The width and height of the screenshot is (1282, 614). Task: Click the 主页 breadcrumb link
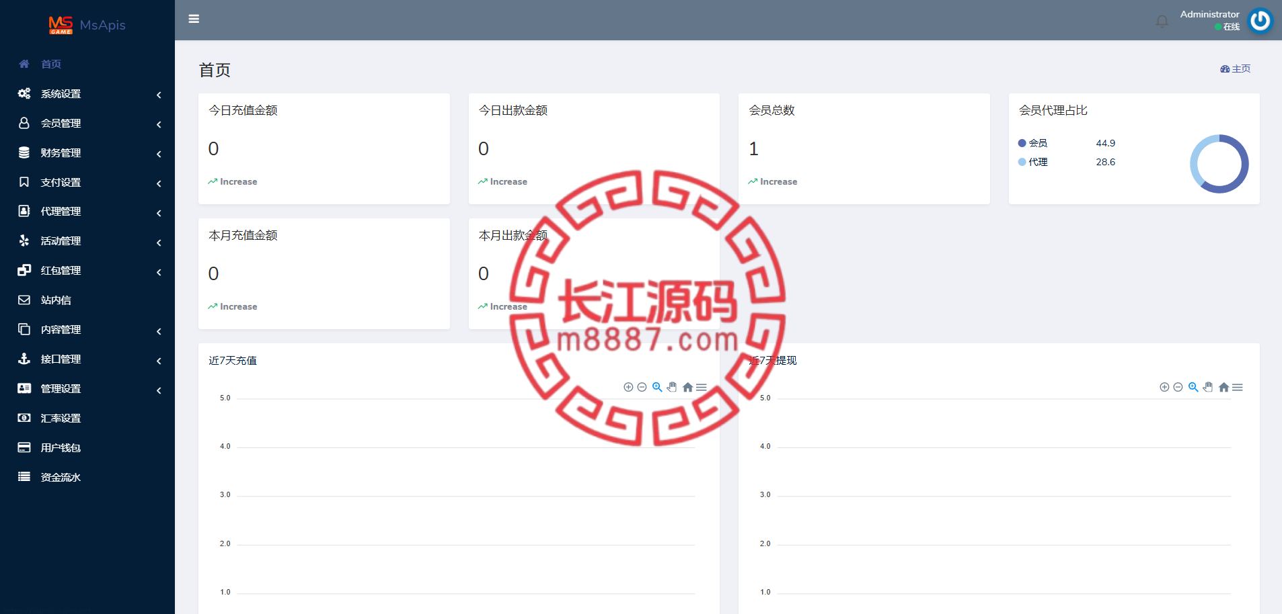tap(1236, 69)
